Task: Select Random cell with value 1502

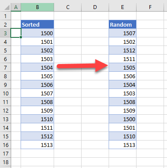Action: point(122,42)
